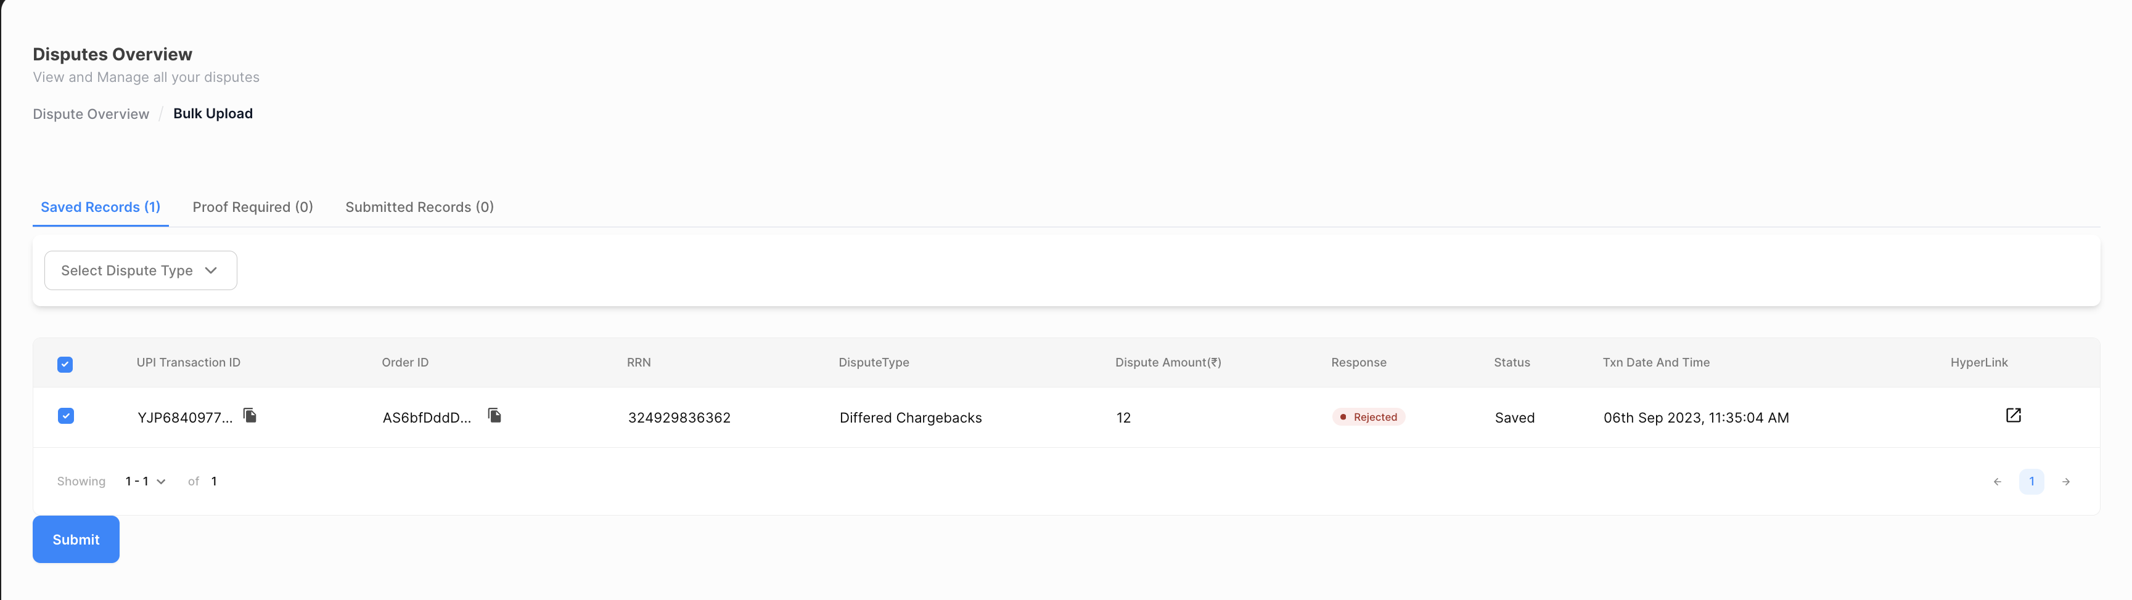Go to the previous page arrow
Screen dimensions: 2132x600
1997,482
